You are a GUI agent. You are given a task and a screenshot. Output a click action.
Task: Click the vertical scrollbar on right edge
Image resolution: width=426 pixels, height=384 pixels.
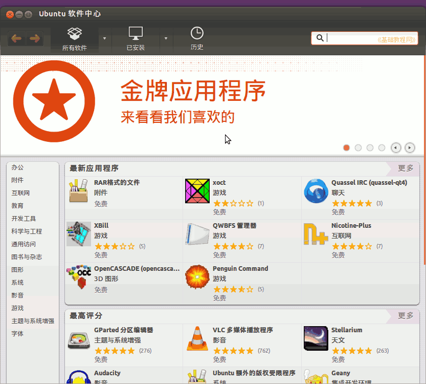pos(424,160)
